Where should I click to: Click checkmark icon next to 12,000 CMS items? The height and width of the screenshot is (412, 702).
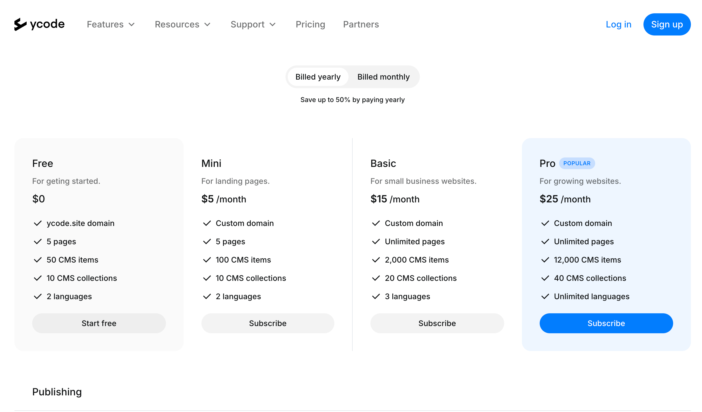coord(545,260)
